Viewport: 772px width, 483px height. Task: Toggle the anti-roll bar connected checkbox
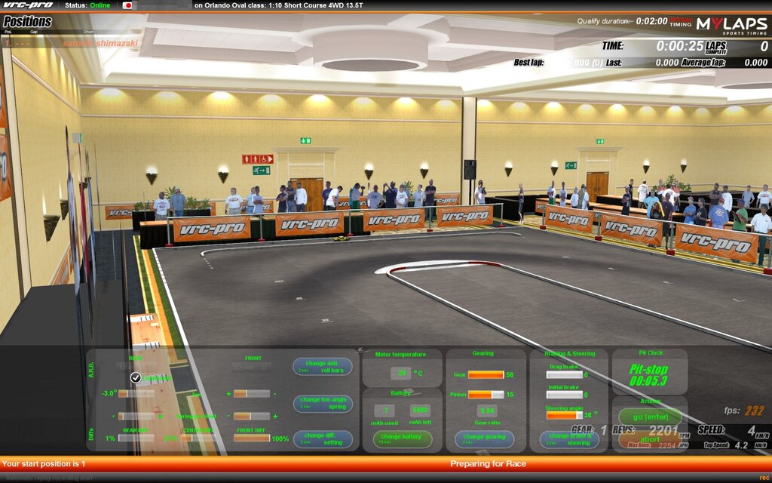136,377
